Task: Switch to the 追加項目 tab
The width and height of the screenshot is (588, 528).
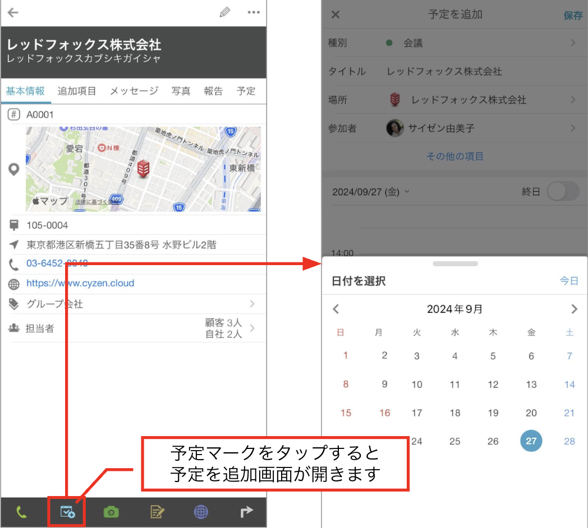Action: click(x=77, y=91)
